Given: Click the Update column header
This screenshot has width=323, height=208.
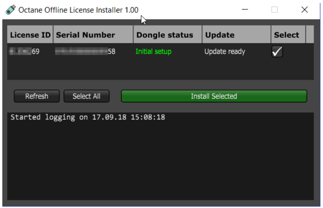Looking at the screenshot, I should (236, 34).
